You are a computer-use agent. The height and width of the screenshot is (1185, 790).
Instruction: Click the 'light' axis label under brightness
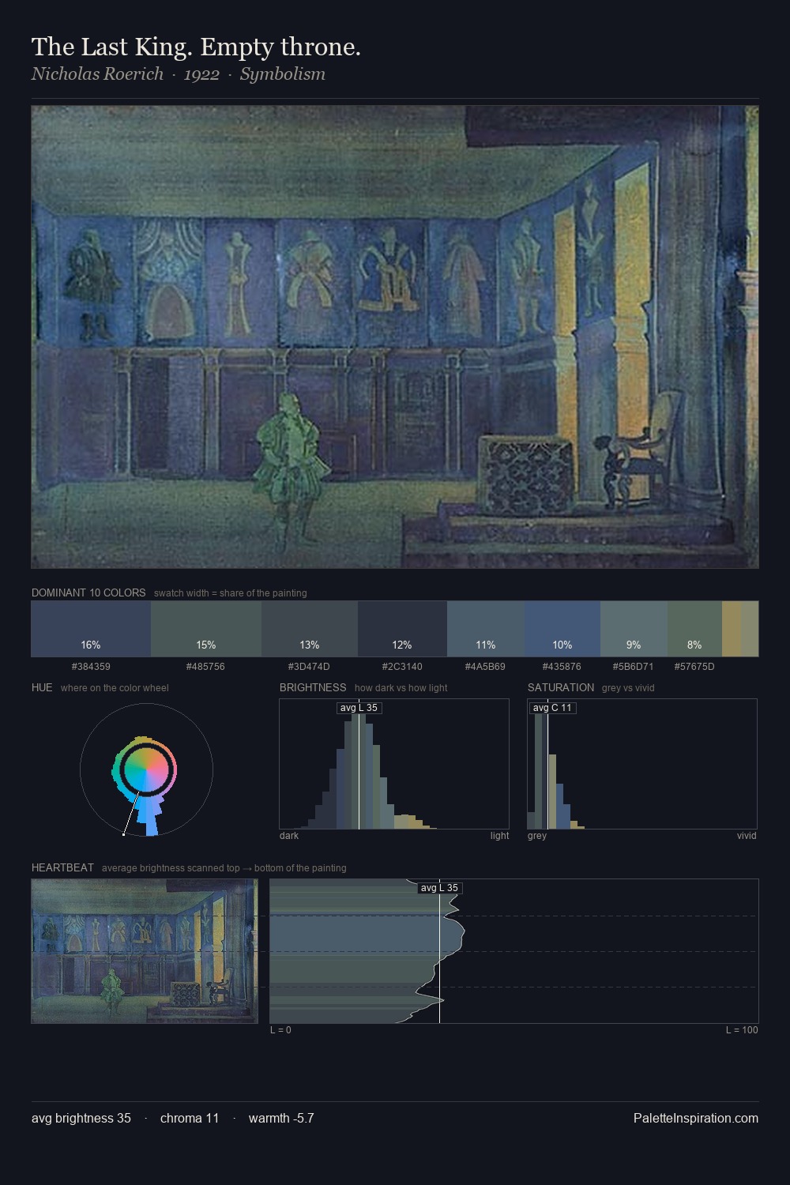coord(499,836)
